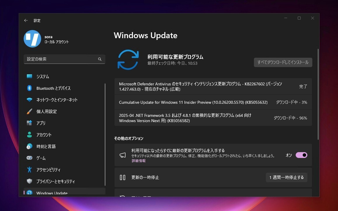The image size is (338, 211).
Task: Click the back arrow in Settings header
Action: pyautogui.click(x=26, y=20)
